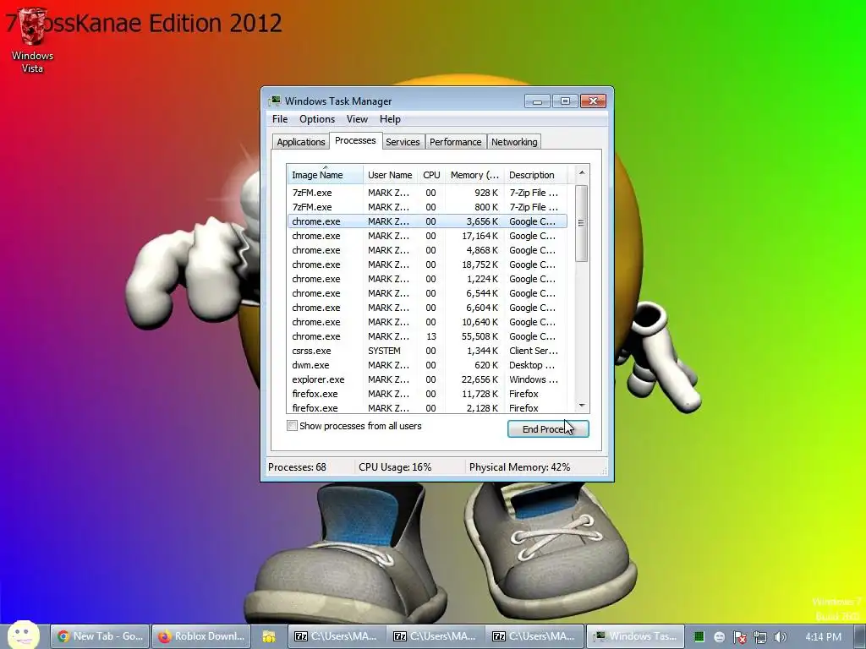Enable Show processes from all users
Screen dimensions: 866x649
point(292,426)
